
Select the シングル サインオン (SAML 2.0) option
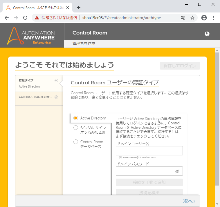[x=91, y=130]
